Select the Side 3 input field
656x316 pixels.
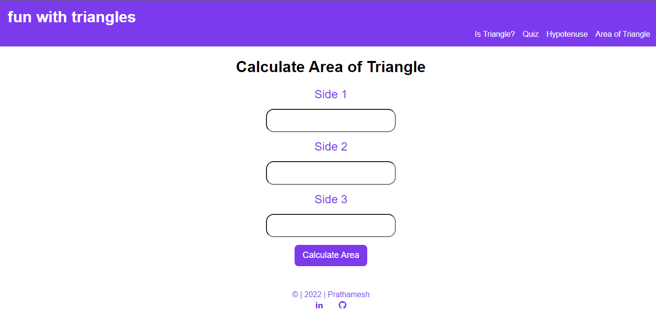point(330,225)
